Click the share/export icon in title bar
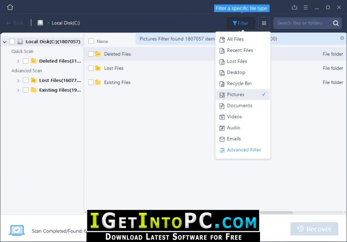The width and height of the screenshot is (347, 242). tap(294, 7)
